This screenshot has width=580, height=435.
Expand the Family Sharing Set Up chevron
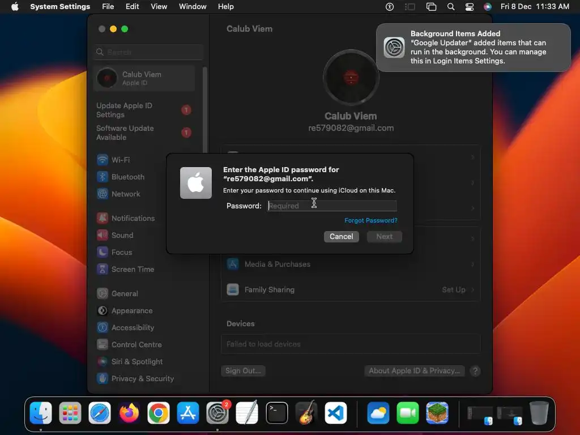(x=473, y=289)
